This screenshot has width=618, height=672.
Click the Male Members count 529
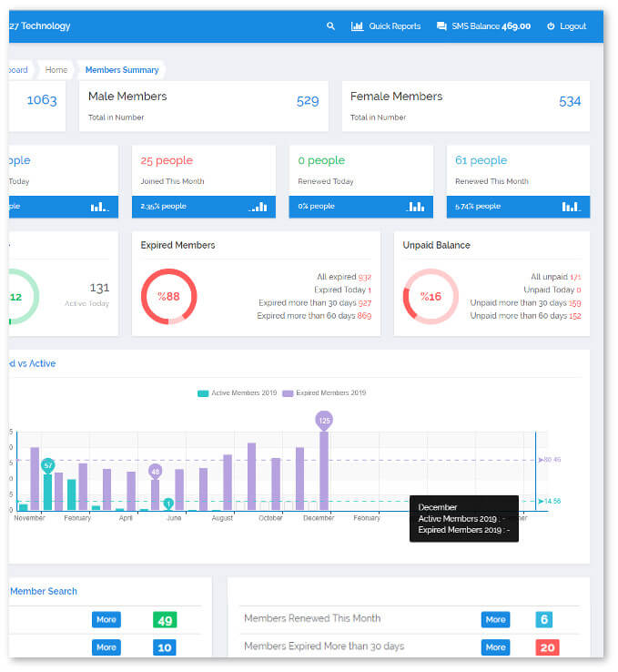click(x=308, y=102)
